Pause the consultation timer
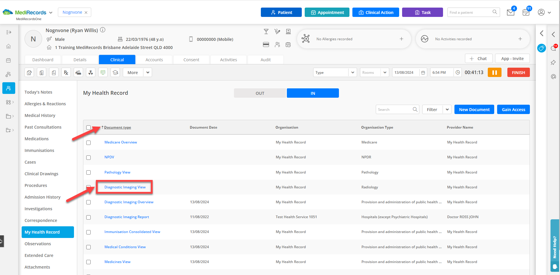This screenshot has height=275, width=560. tap(494, 73)
